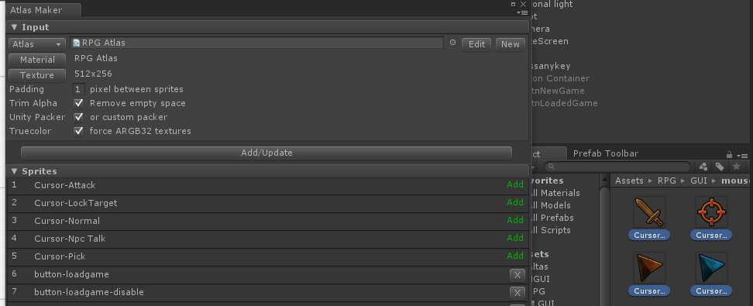Select the Cursor-Attack sprite row name
The width and height of the screenshot is (753, 306).
click(65, 185)
